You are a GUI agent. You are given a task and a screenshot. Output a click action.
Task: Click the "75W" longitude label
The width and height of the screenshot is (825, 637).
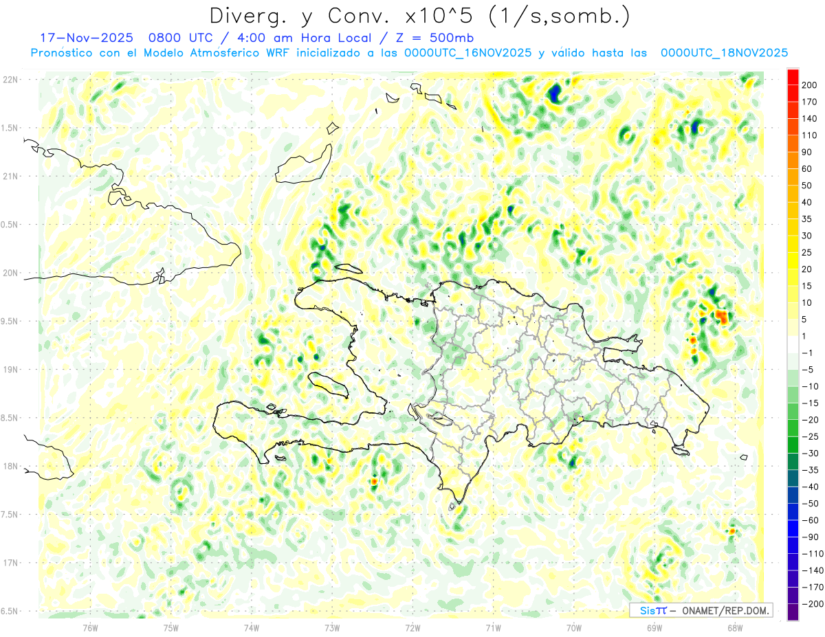coord(170,627)
